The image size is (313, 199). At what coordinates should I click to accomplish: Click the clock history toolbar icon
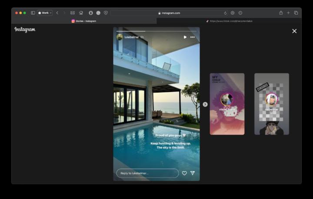tap(240, 13)
